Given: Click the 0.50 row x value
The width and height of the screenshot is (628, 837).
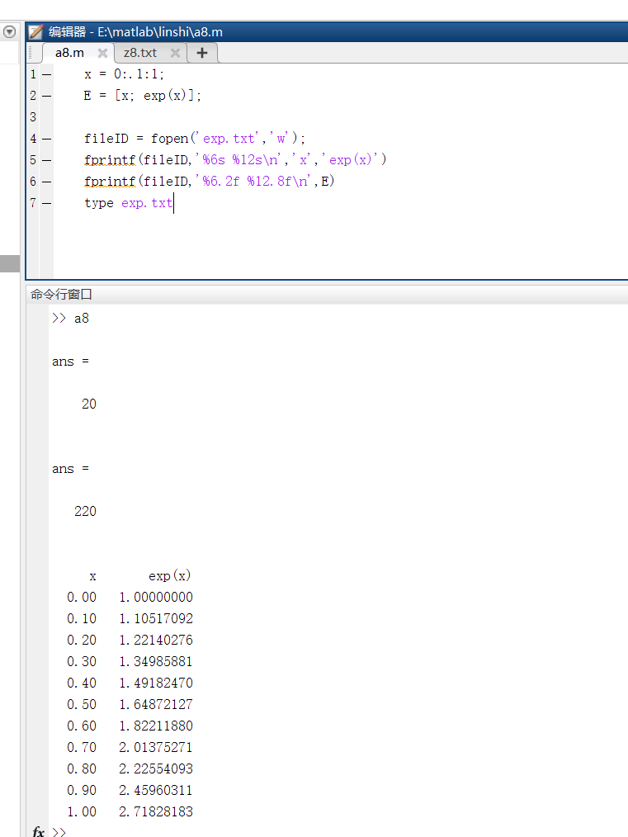Looking at the screenshot, I should tap(82, 705).
